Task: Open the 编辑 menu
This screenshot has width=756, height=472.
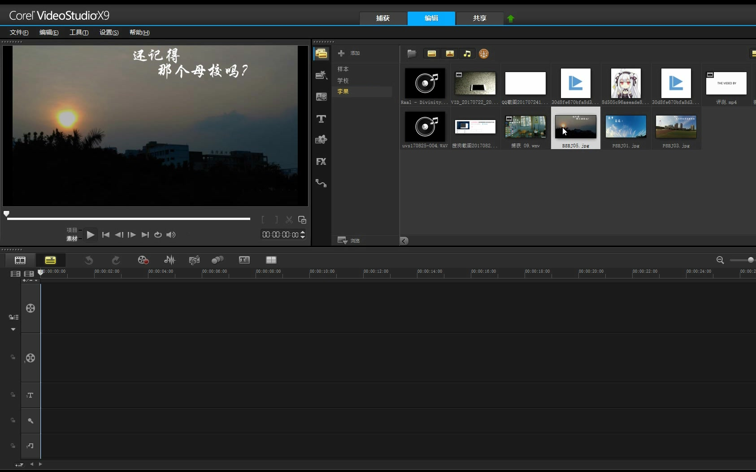Action: pyautogui.click(x=49, y=32)
